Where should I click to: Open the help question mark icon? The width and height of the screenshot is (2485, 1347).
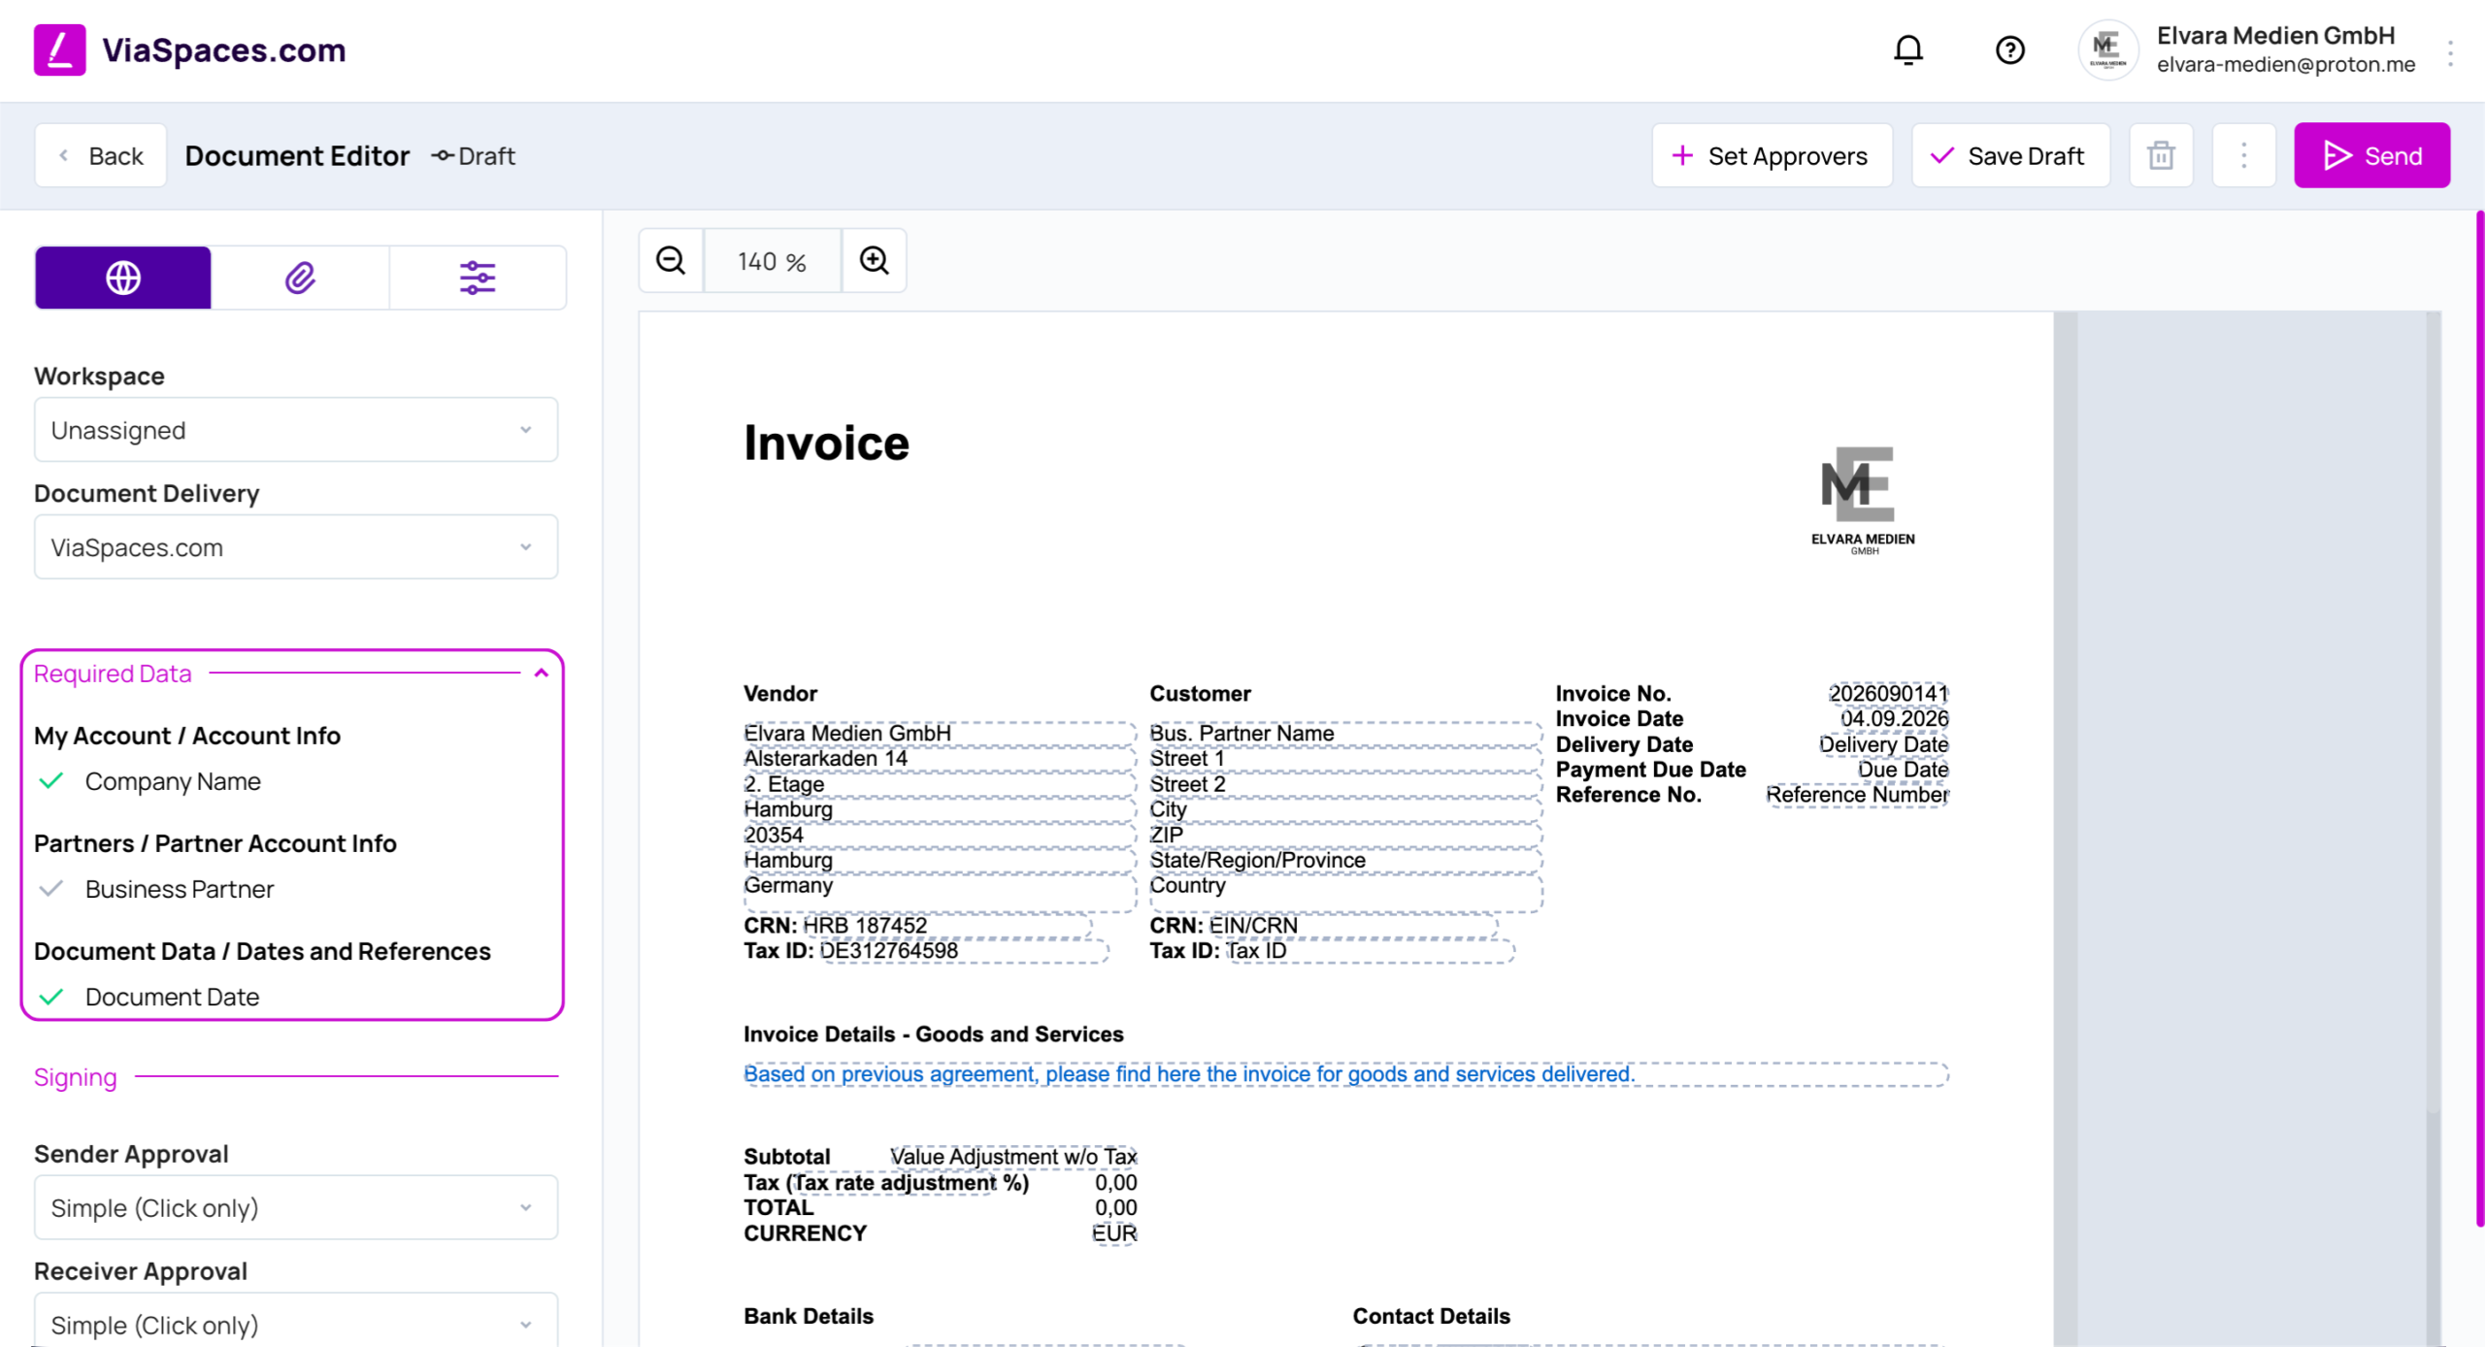2009,49
